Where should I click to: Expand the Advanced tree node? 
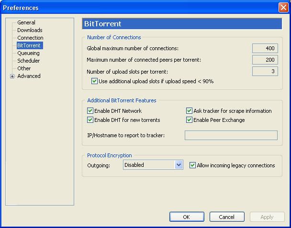(12, 76)
